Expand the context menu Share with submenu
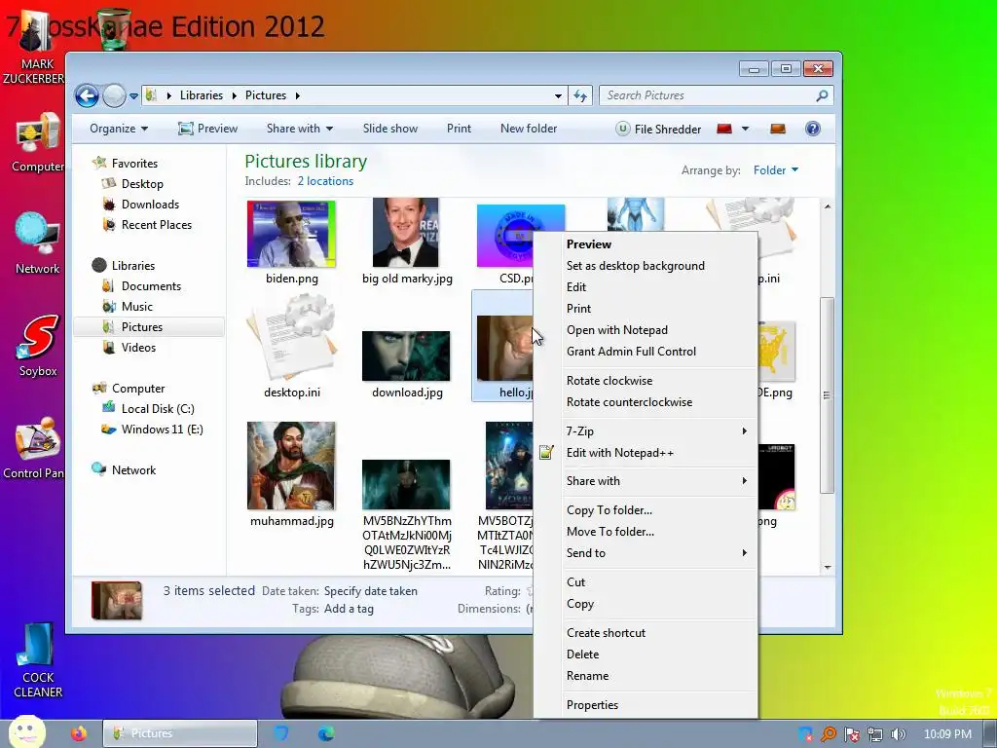Image resolution: width=997 pixels, height=748 pixels. click(x=645, y=481)
